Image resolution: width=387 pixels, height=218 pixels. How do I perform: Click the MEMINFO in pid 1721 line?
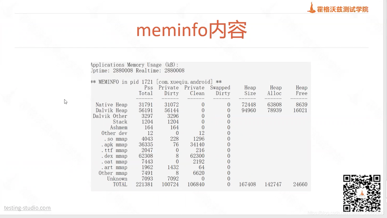pos(156,82)
